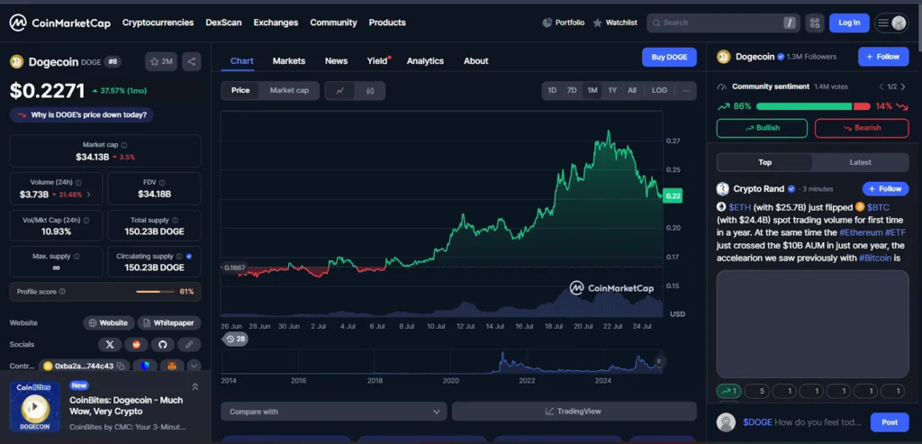Open the share icon beside Dogecoin title
The width and height of the screenshot is (922, 444).
(192, 61)
